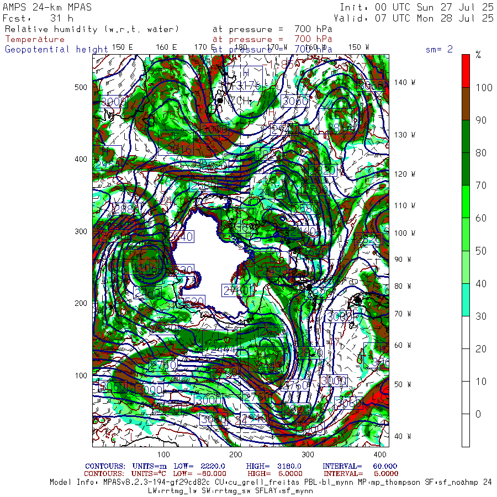Screen dimensions: 497x497
Task: Click the 'LW:rrtmg_lw' scheme text
Action: click(x=172, y=491)
